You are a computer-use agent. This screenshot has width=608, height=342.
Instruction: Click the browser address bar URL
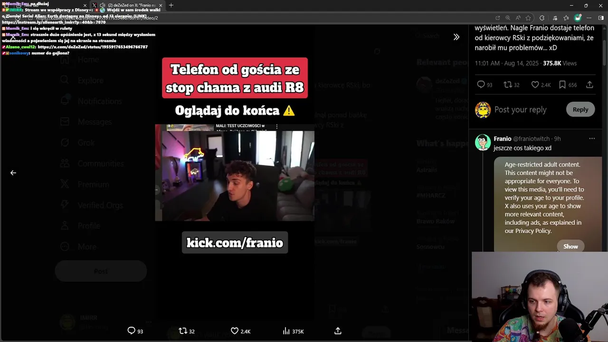click(x=97, y=18)
